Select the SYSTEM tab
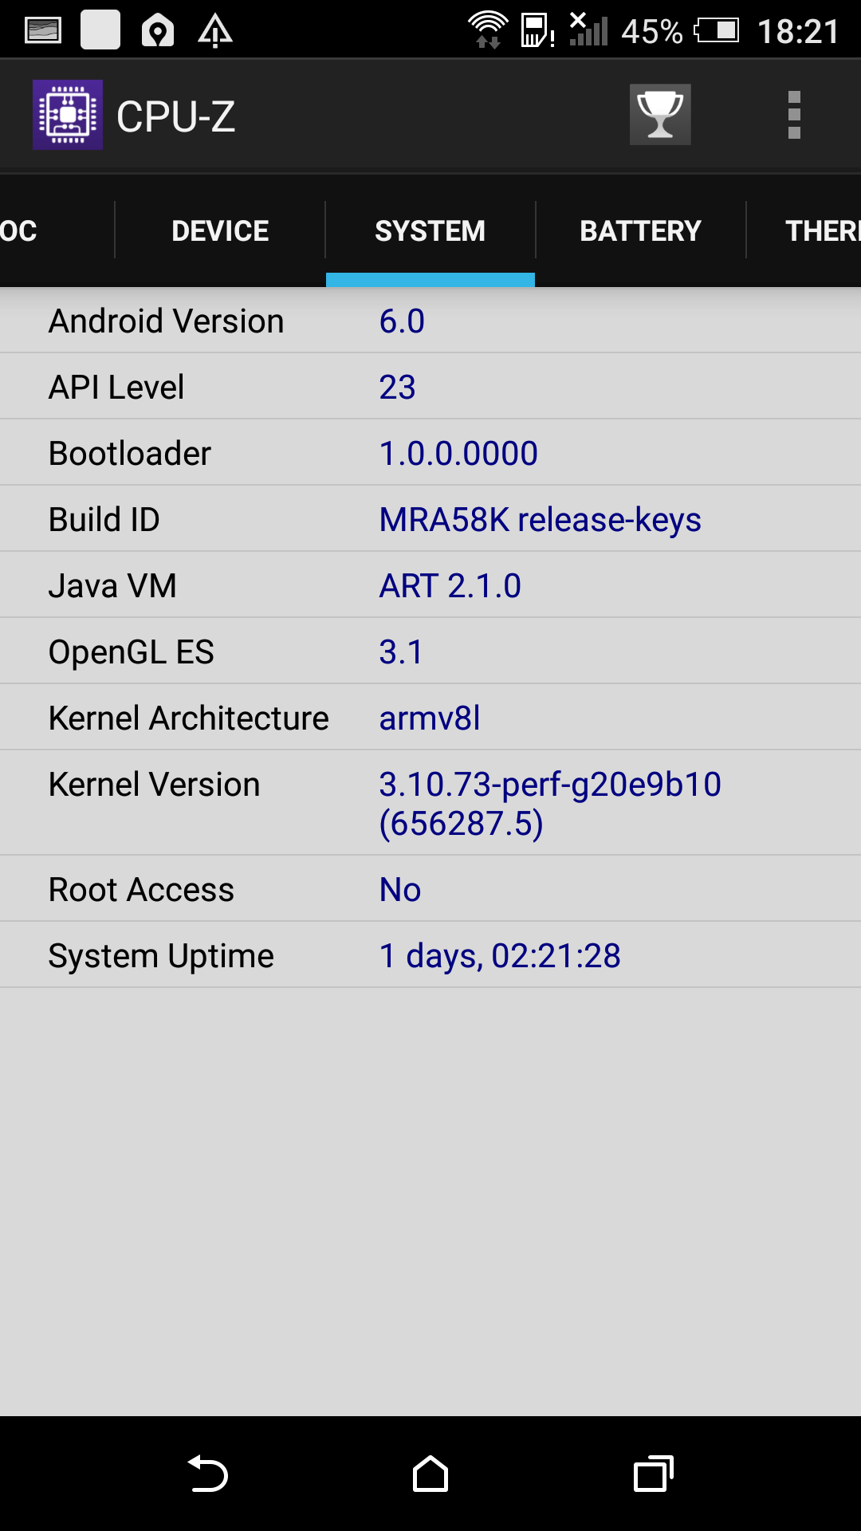This screenshot has width=861, height=1531. coord(431,230)
